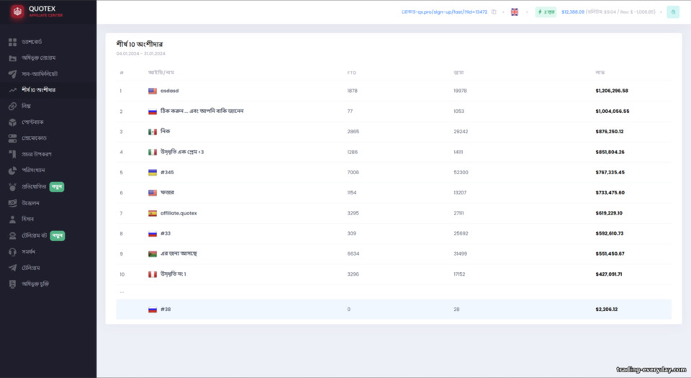Click deposits value 52300
Screen dimensions: 691x378
[461, 172]
